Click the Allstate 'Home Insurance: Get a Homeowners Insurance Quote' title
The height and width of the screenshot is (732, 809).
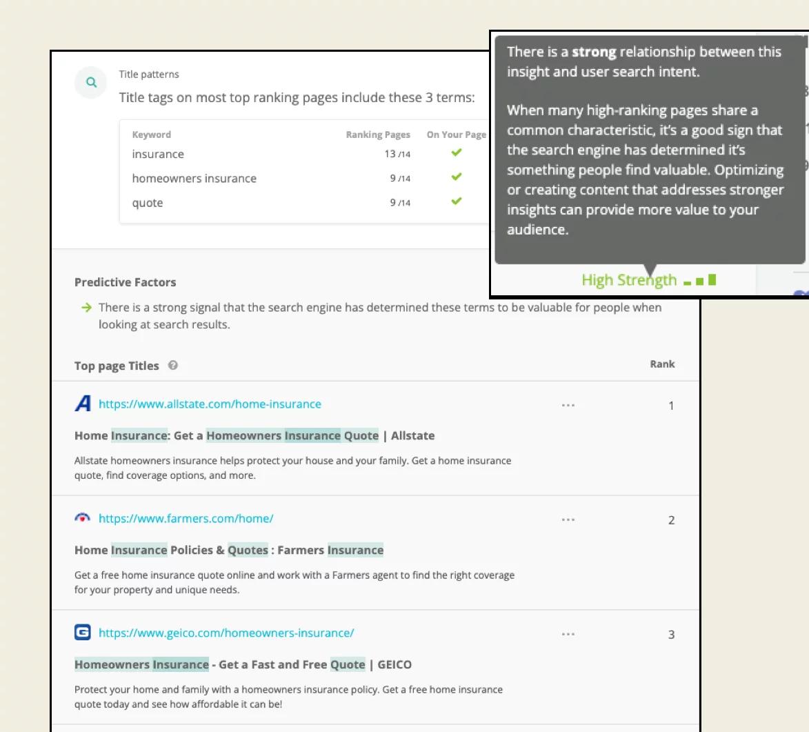pyautogui.click(x=254, y=436)
